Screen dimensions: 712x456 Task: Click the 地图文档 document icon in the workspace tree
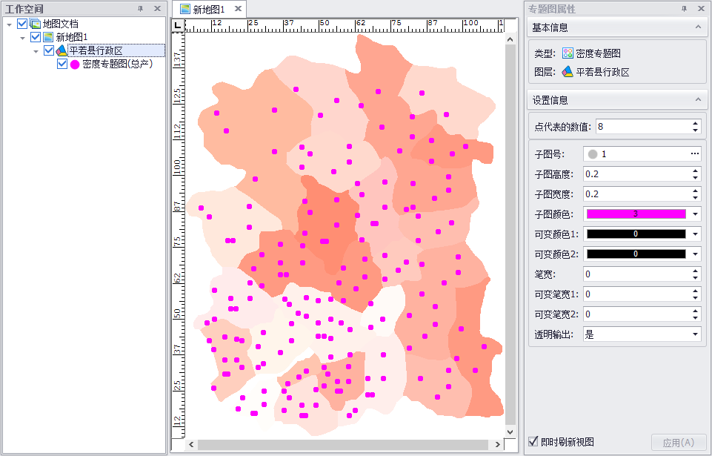click(36, 24)
